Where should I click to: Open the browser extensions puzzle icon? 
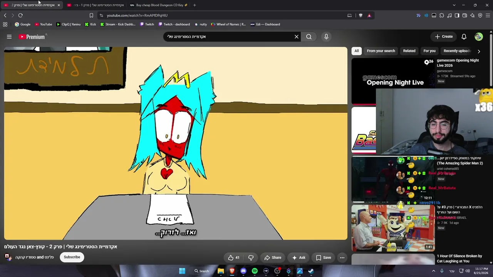tap(442, 15)
